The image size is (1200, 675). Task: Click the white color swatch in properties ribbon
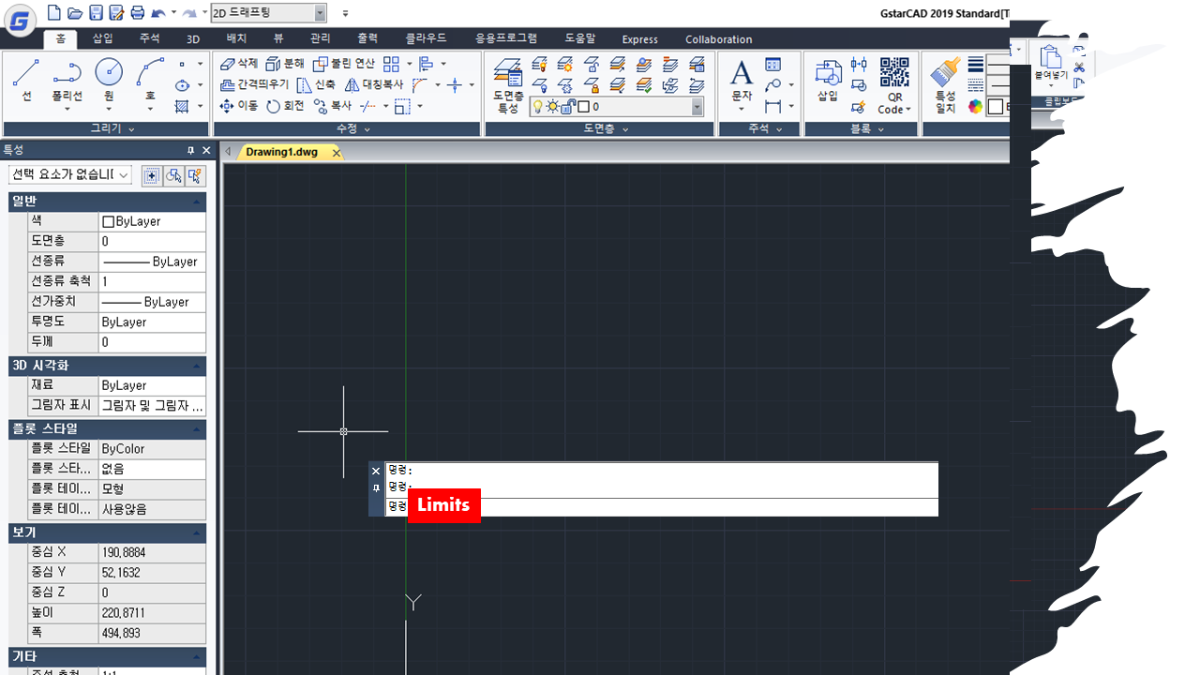[x=996, y=106]
